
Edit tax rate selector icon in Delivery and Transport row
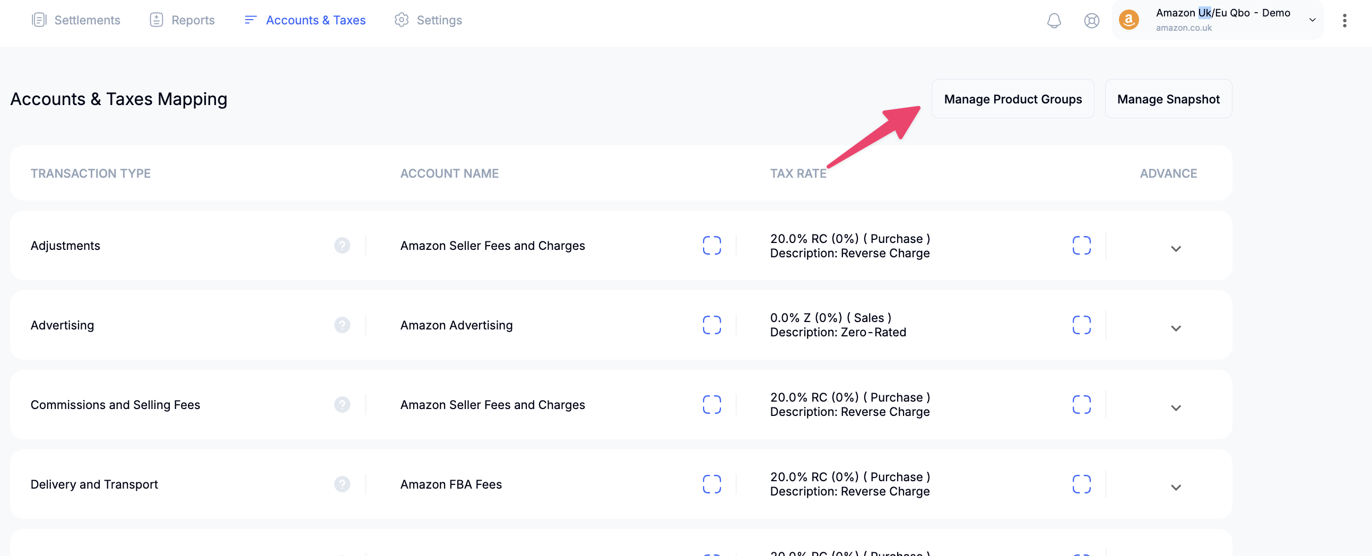[x=1081, y=484]
